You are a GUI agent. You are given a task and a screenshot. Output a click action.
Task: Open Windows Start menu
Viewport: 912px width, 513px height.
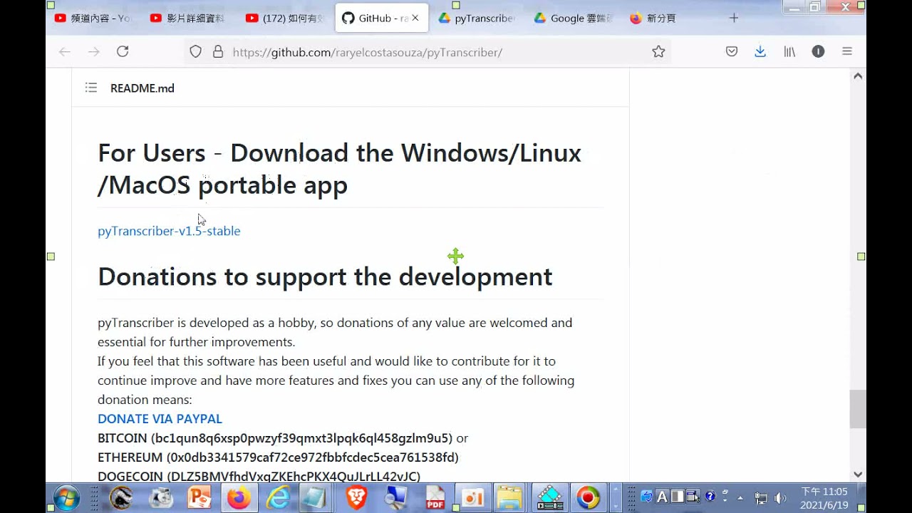tap(66, 497)
